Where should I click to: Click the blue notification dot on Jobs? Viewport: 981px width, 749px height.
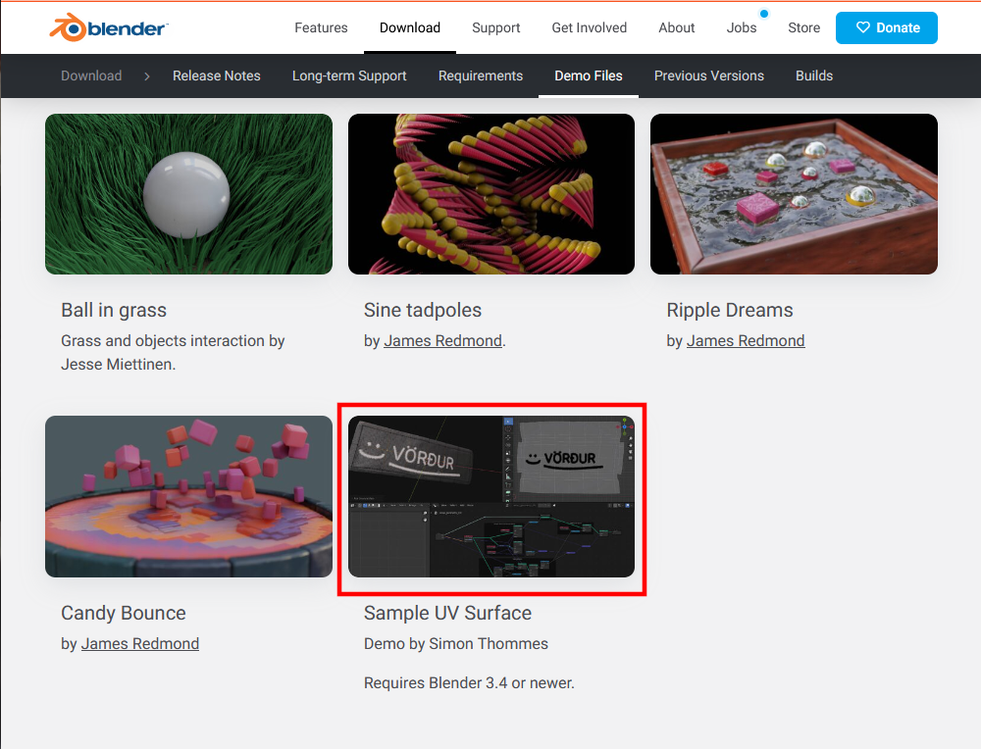tap(764, 13)
